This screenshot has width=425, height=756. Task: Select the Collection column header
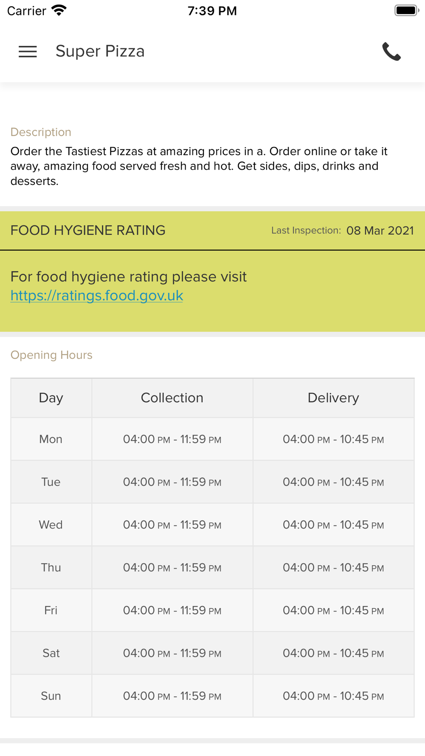coord(172,398)
